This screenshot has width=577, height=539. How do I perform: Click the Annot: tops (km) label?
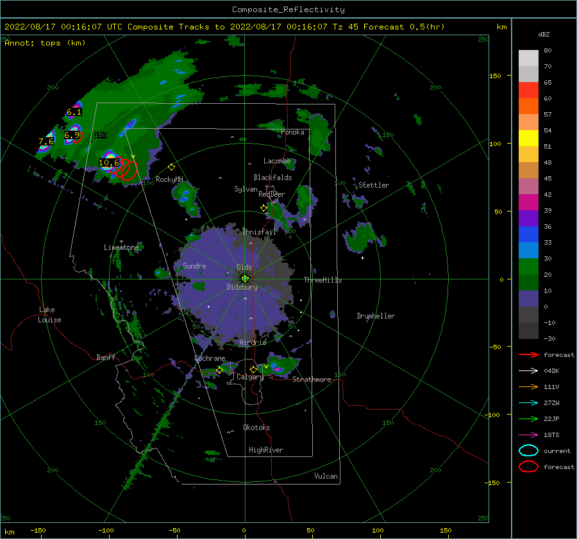click(45, 43)
